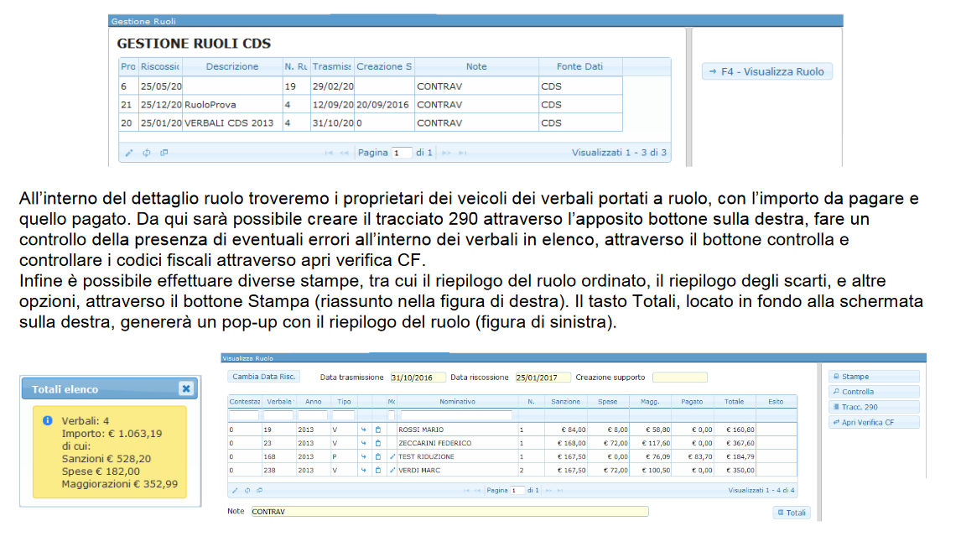The height and width of the screenshot is (547, 961).
Task: Go to previous page in Gestione Ruoli grid
Action: (x=344, y=153)
